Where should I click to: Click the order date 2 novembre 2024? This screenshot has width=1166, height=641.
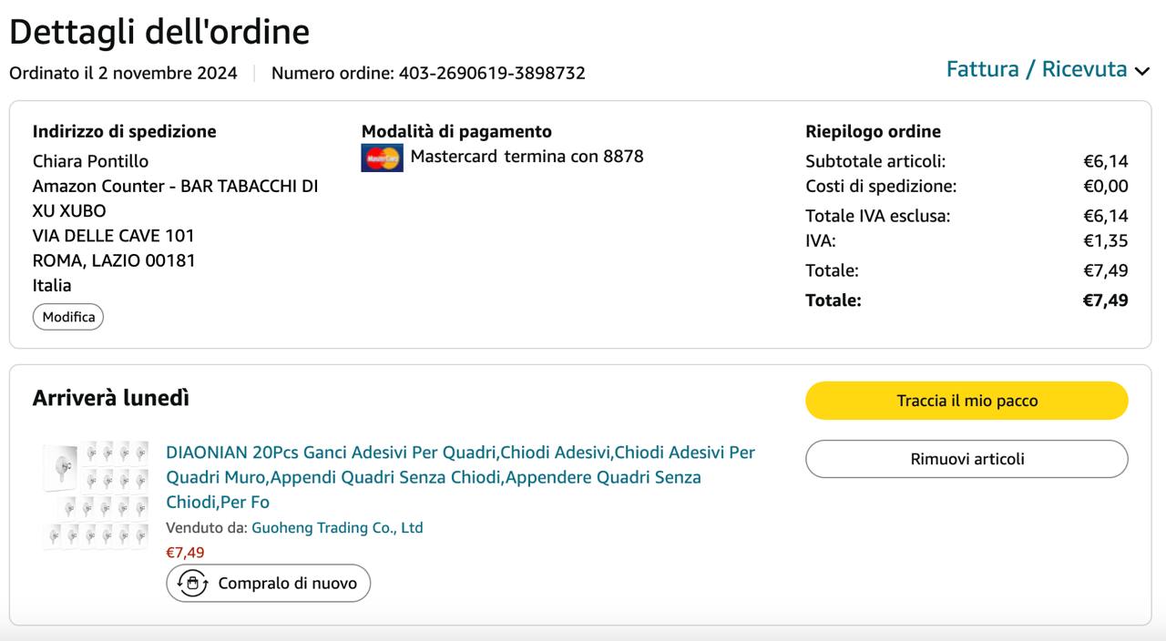point(168,73)
